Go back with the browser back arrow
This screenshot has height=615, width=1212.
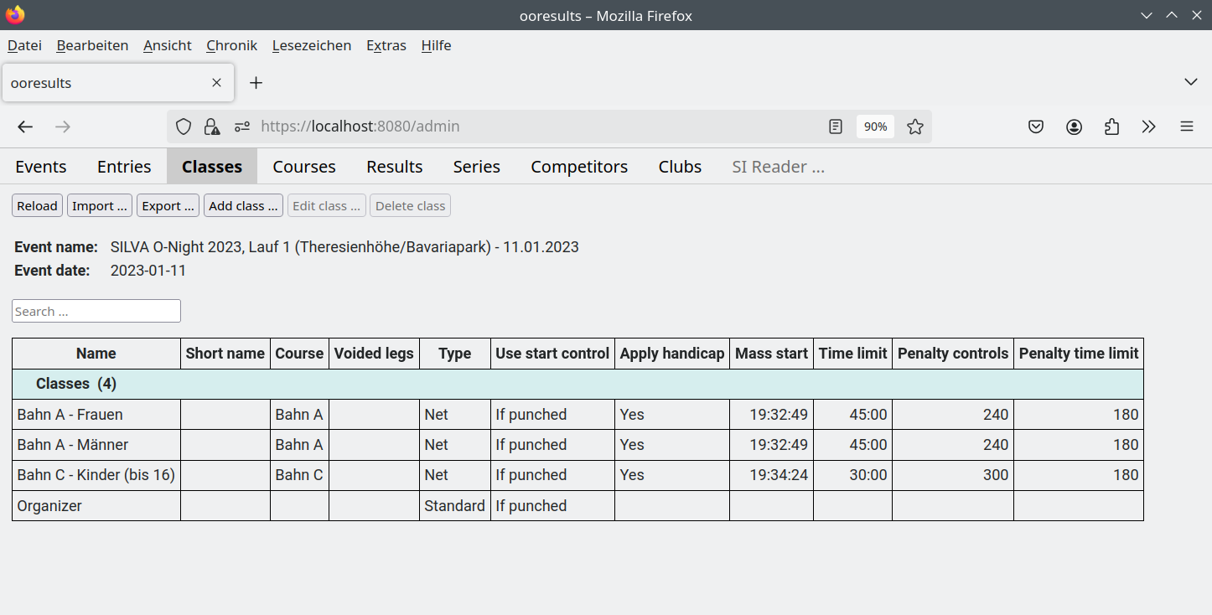(x=25, y=127)
